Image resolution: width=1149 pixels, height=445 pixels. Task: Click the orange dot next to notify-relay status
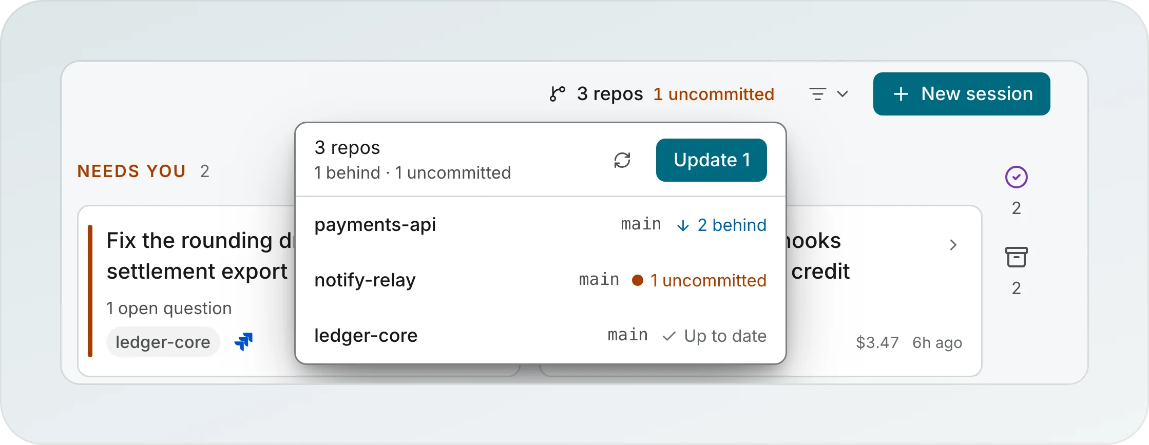638,280
